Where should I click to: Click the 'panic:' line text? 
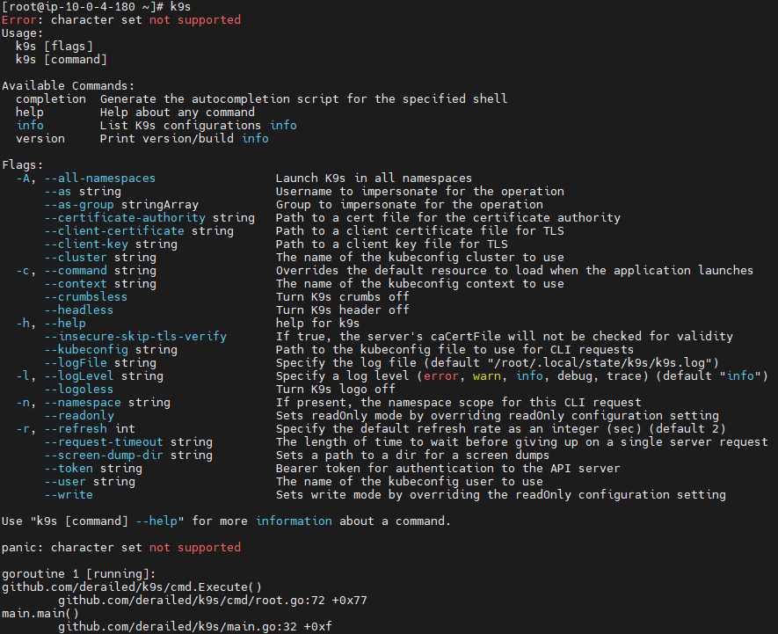coord(121,548)
